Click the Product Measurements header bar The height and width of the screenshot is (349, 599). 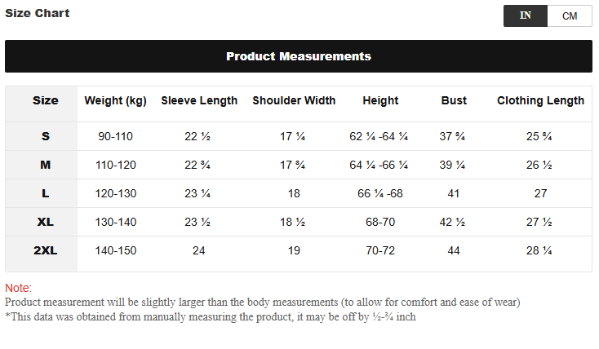pyautogui.click(x=299, y=56)
